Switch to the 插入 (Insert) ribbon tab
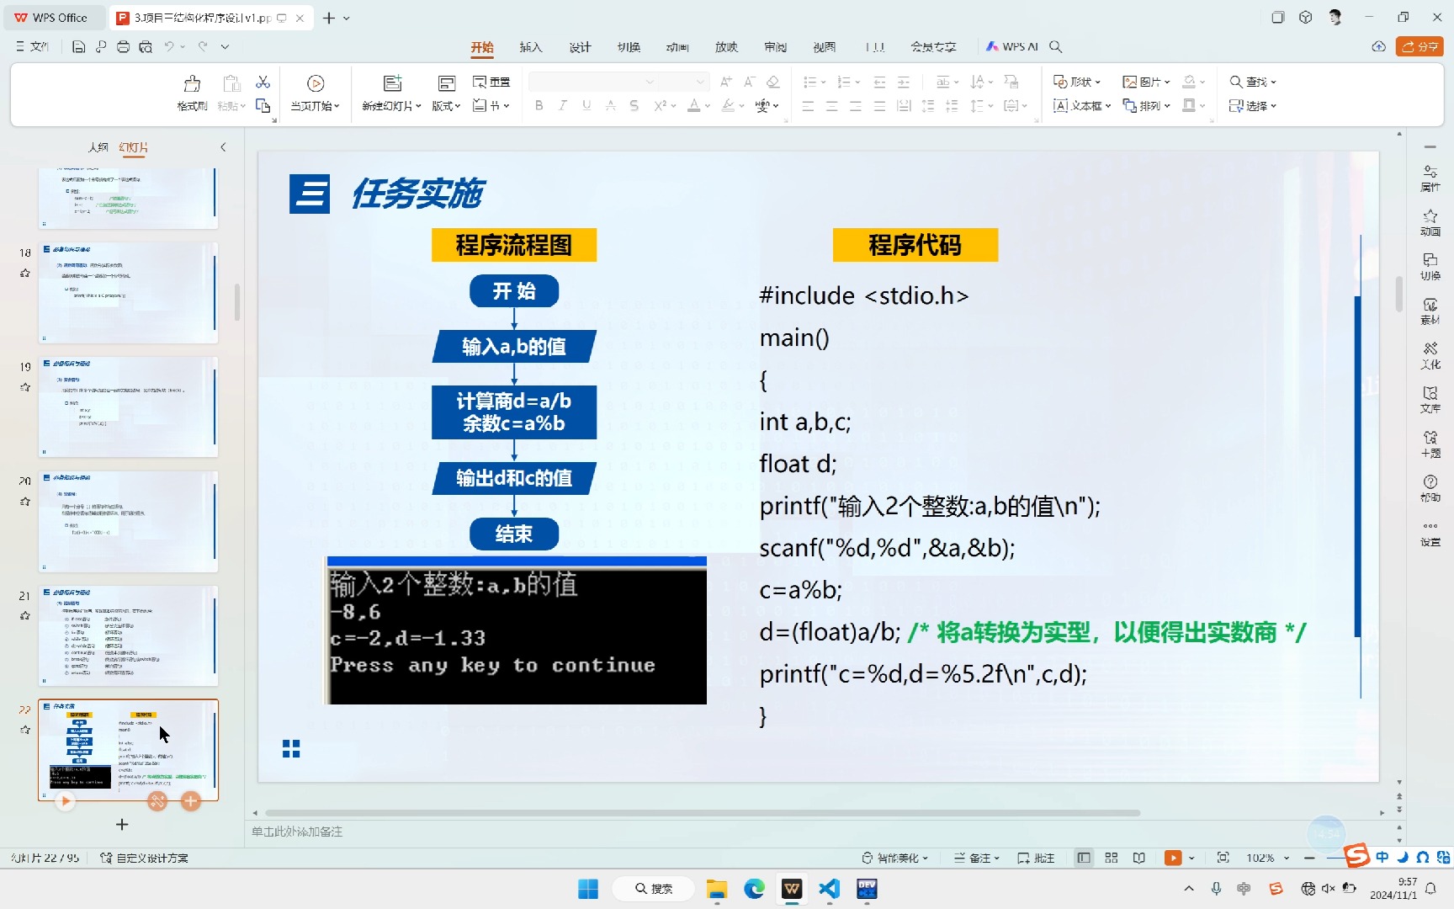Screen dimensions: 1454x909 click(530, 47)
